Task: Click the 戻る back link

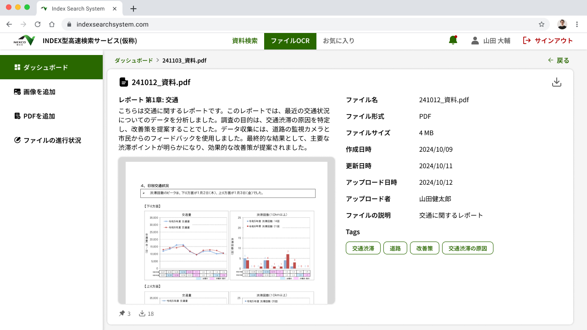Action: click(559, 60)
